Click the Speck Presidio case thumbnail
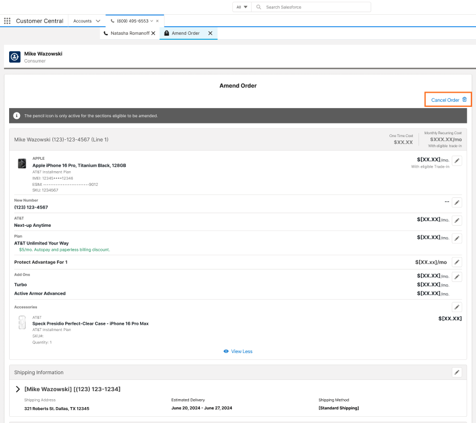This screenshot has width=476, height=423. (x=22, y=322)
